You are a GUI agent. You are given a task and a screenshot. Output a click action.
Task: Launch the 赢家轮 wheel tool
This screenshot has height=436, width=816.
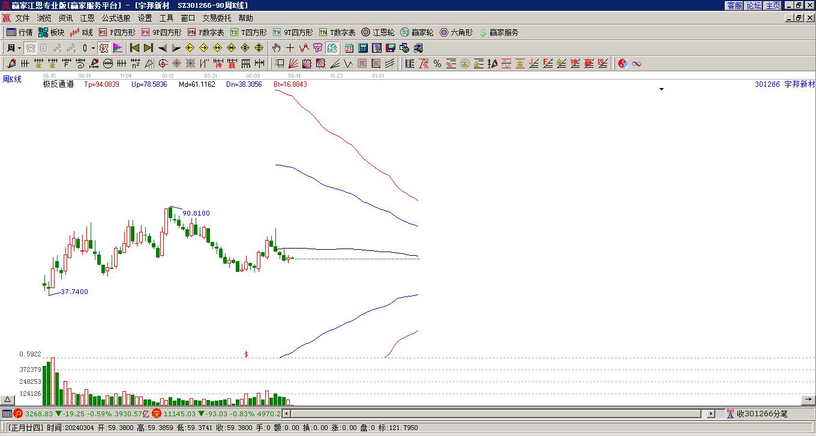416,32
